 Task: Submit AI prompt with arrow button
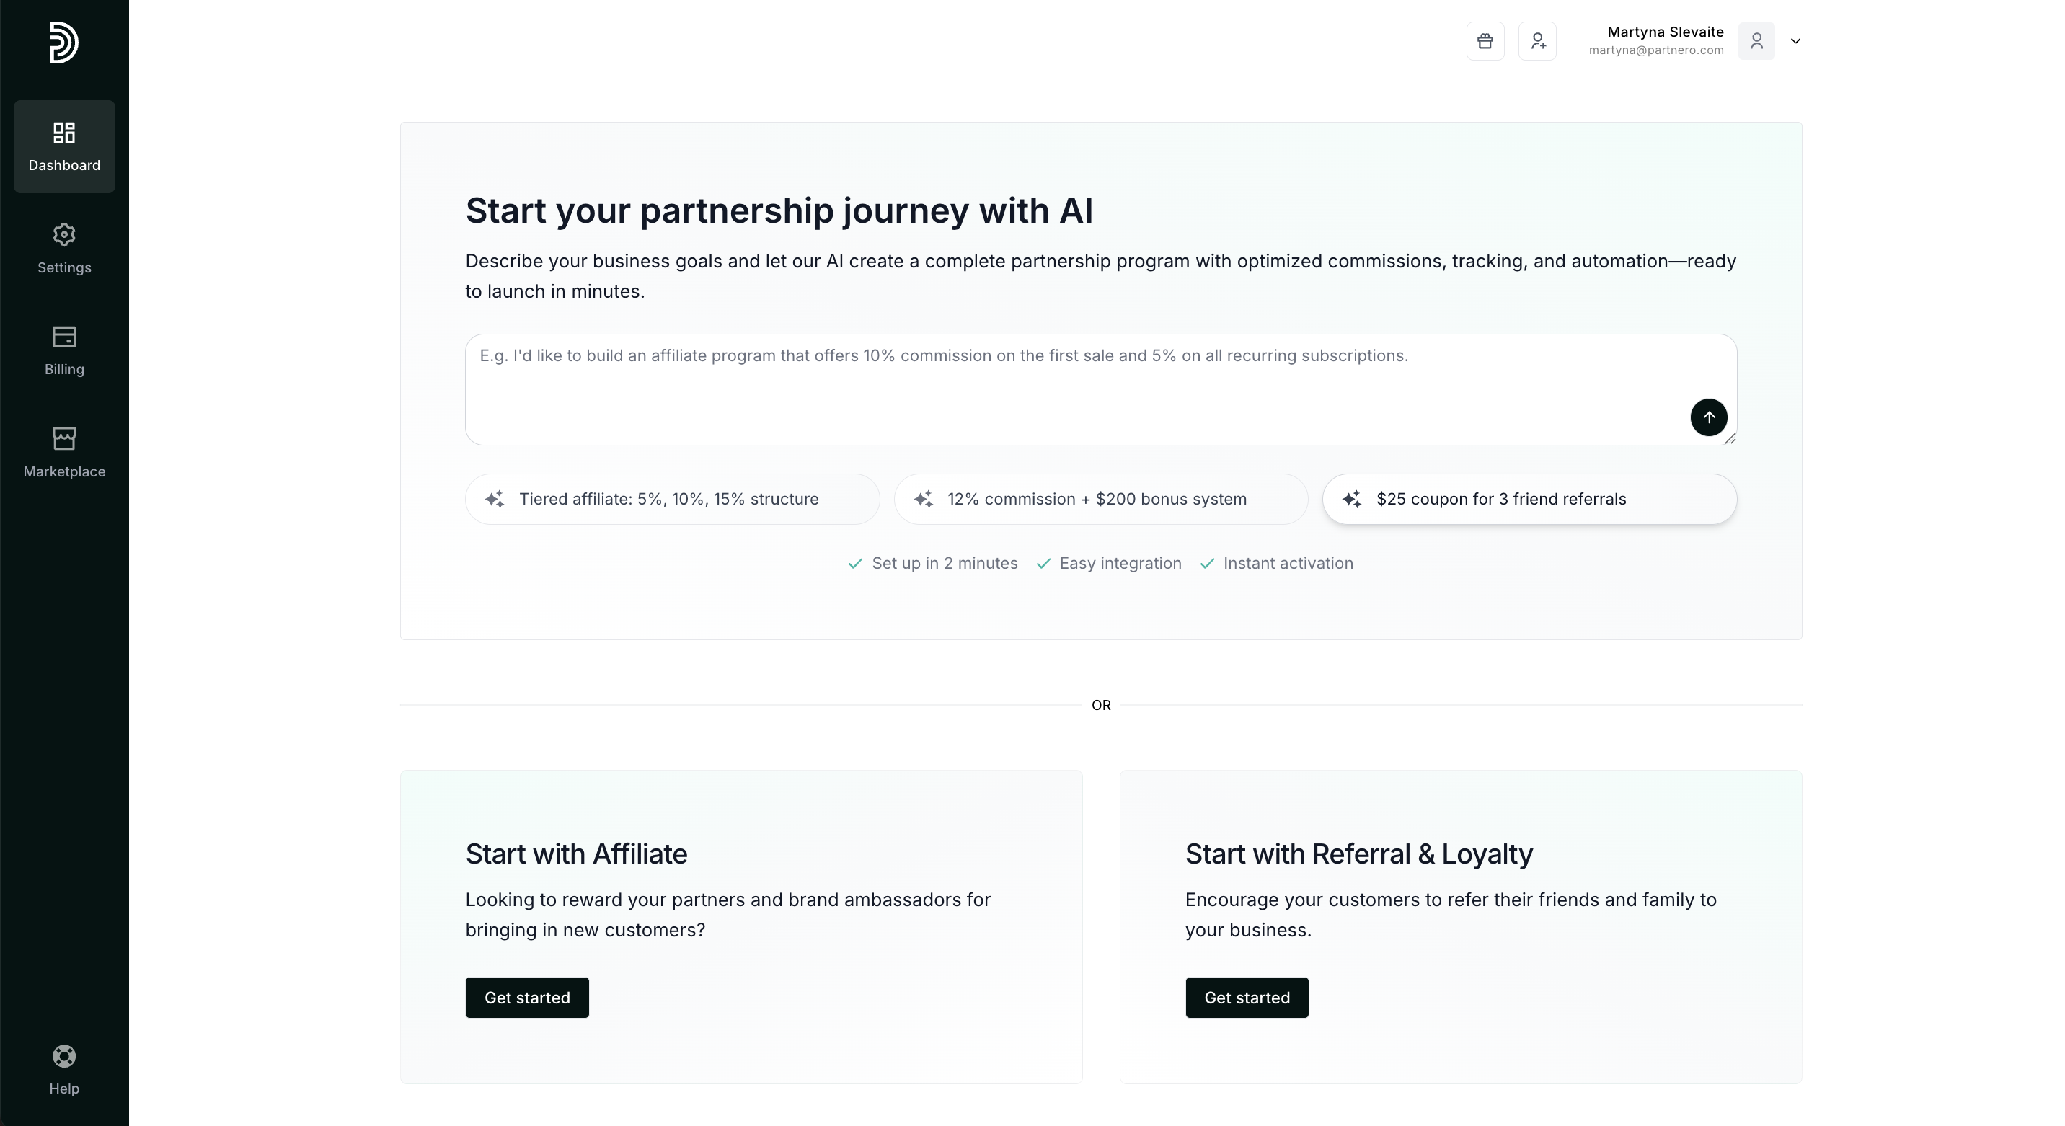tap(1708, 417)
